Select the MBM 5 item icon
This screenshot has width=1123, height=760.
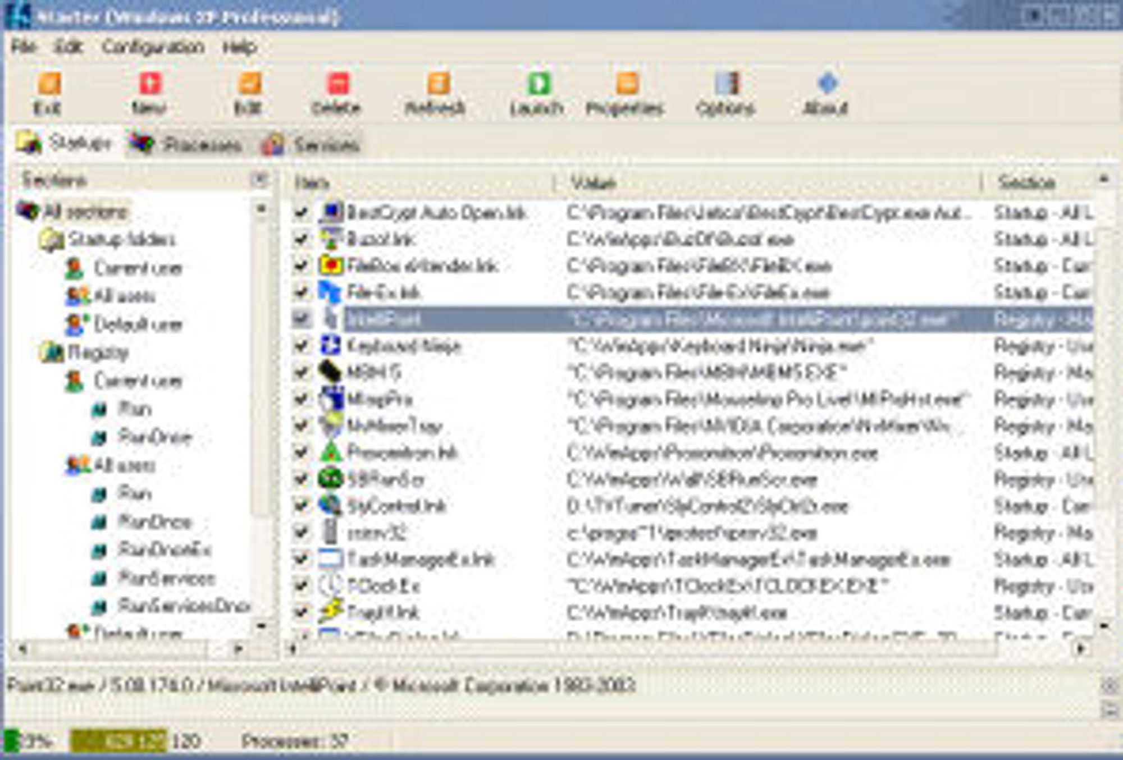click(x=331, y=372)
